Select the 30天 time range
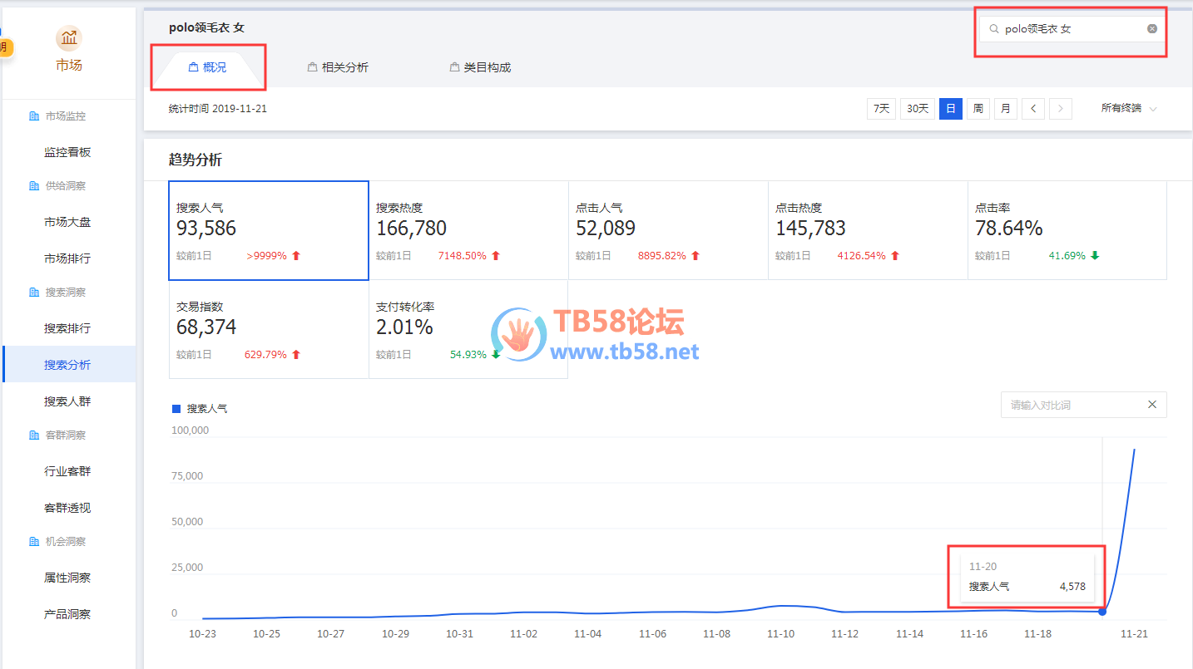Screen dimensions: 1193x669 tap(918, 109)
